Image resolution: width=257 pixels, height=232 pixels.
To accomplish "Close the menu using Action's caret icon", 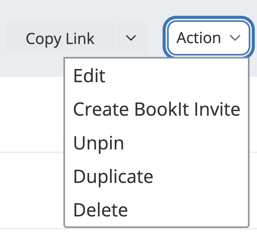I will coord(235,38).
